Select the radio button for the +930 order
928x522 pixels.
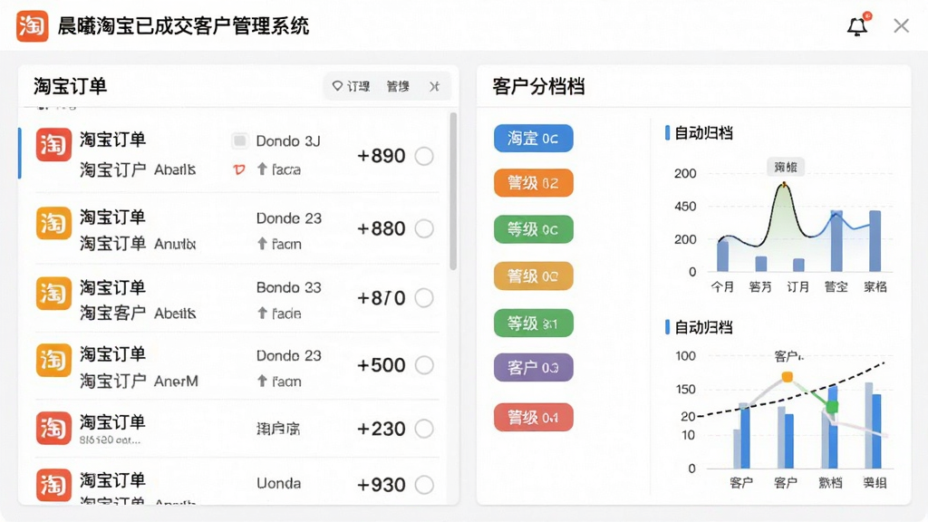point(424,485)
